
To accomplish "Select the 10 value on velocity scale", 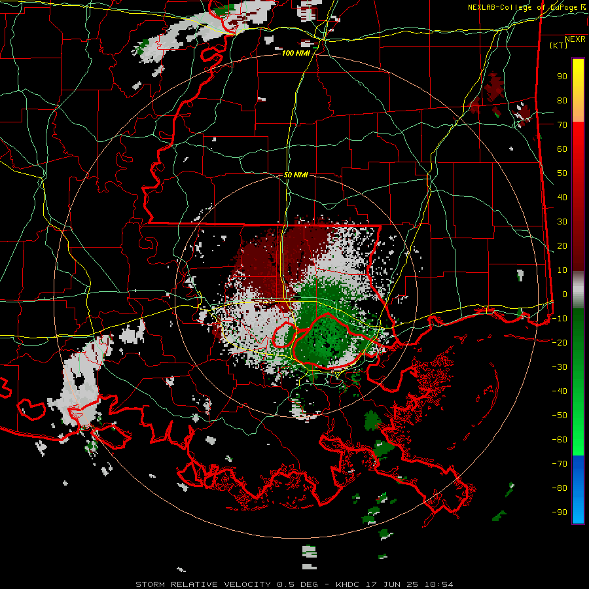I will pos(562,270).
